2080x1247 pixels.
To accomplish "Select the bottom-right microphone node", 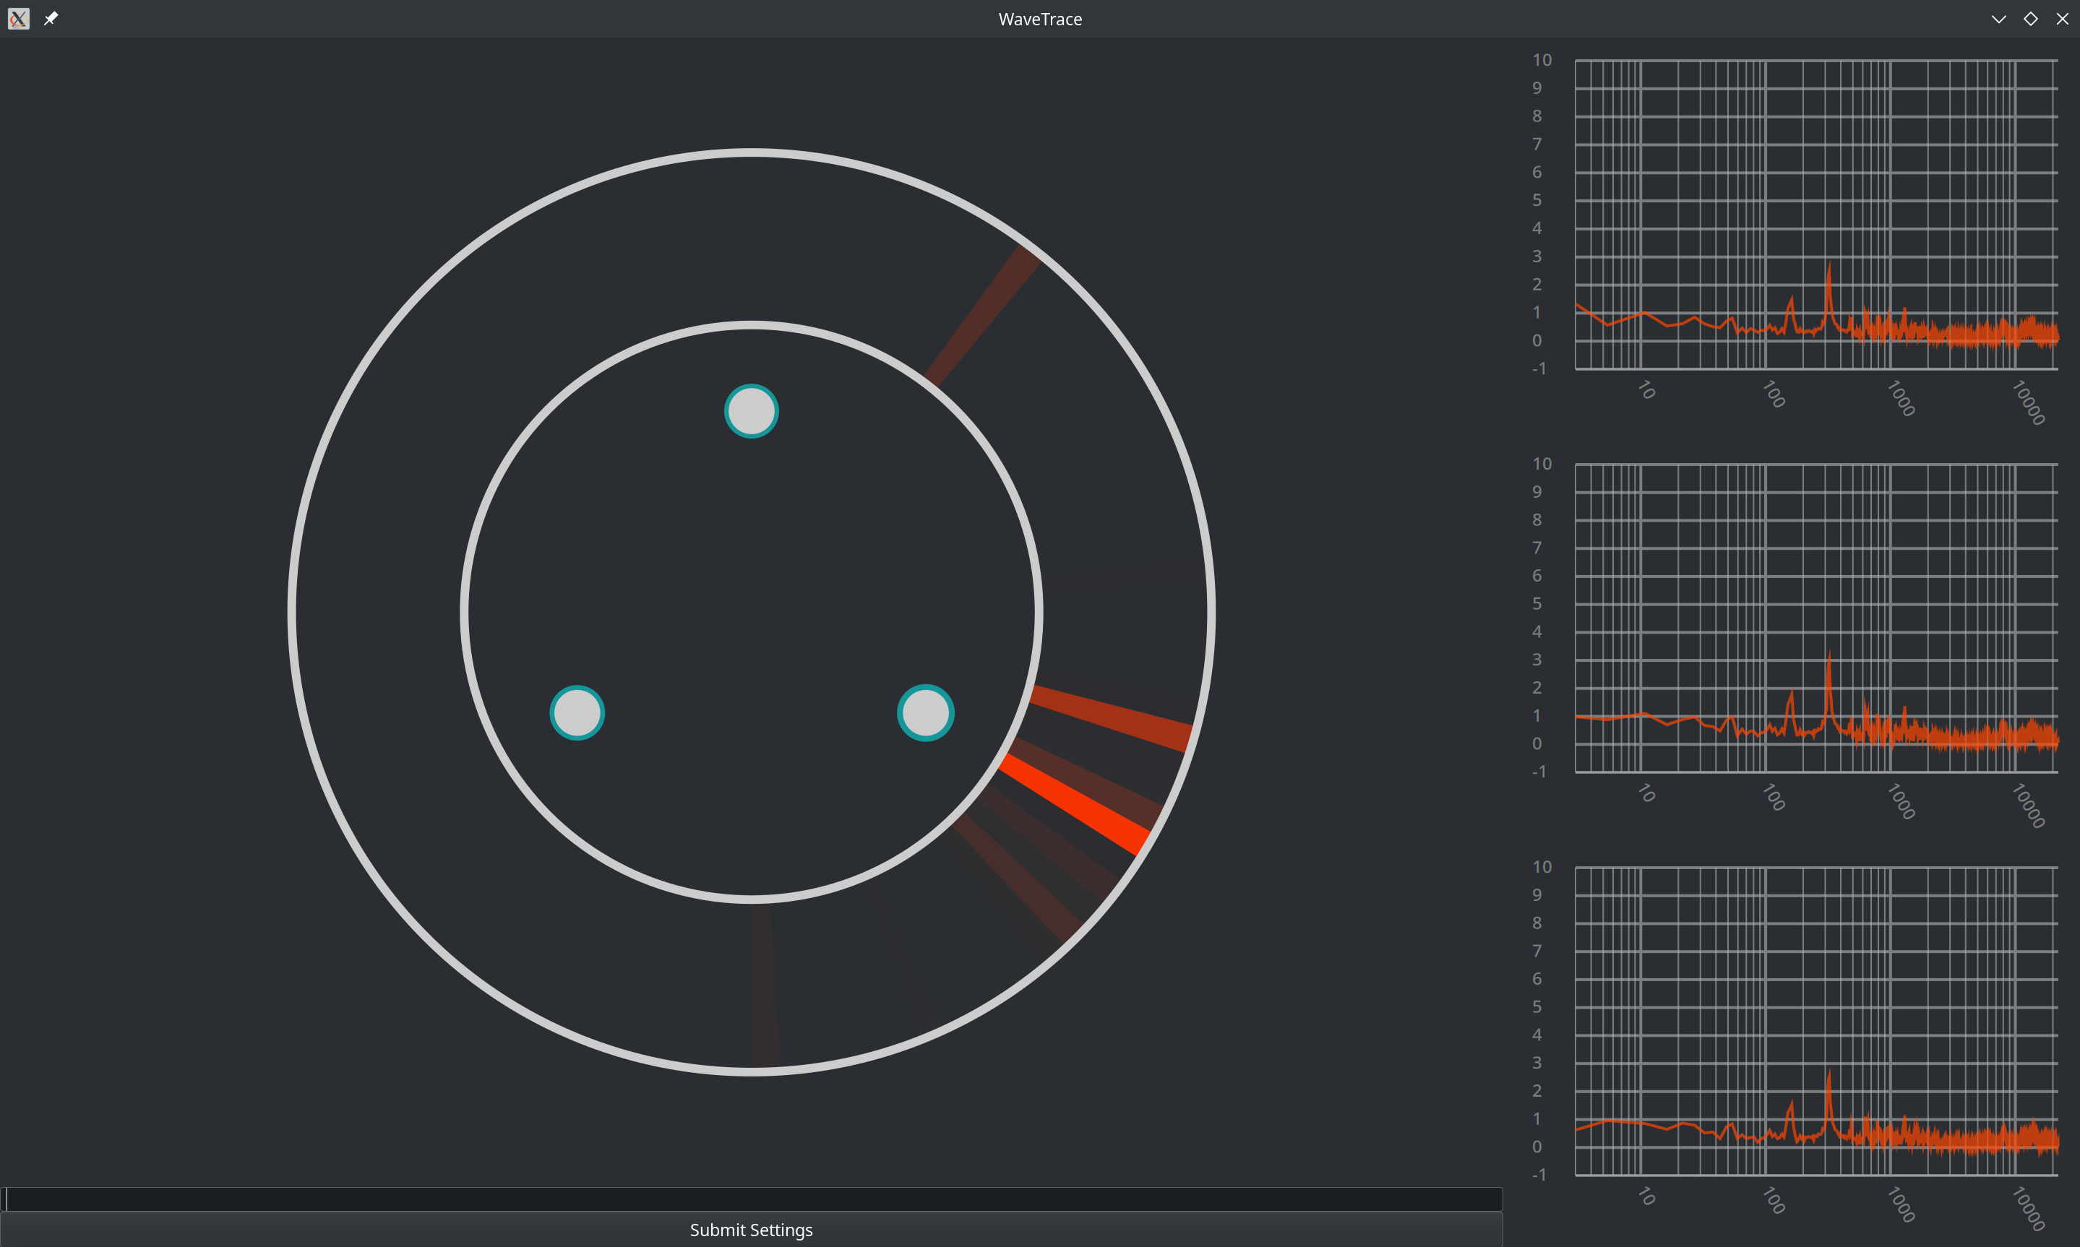I will [925, 712].
